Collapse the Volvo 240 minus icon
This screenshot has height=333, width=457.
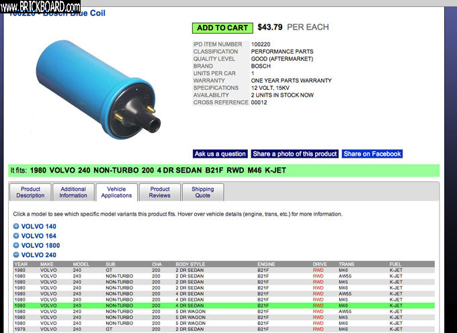pos(17,255)
